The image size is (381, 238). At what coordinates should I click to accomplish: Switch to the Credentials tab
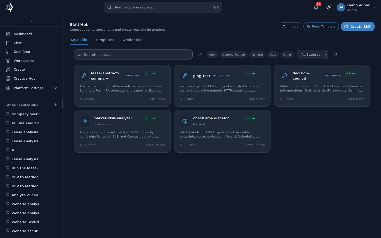pyautogui.click(x=133, y=40)
